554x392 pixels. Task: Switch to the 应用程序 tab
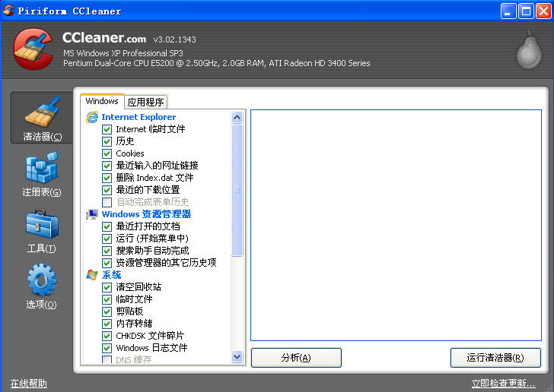click(146, 102)
